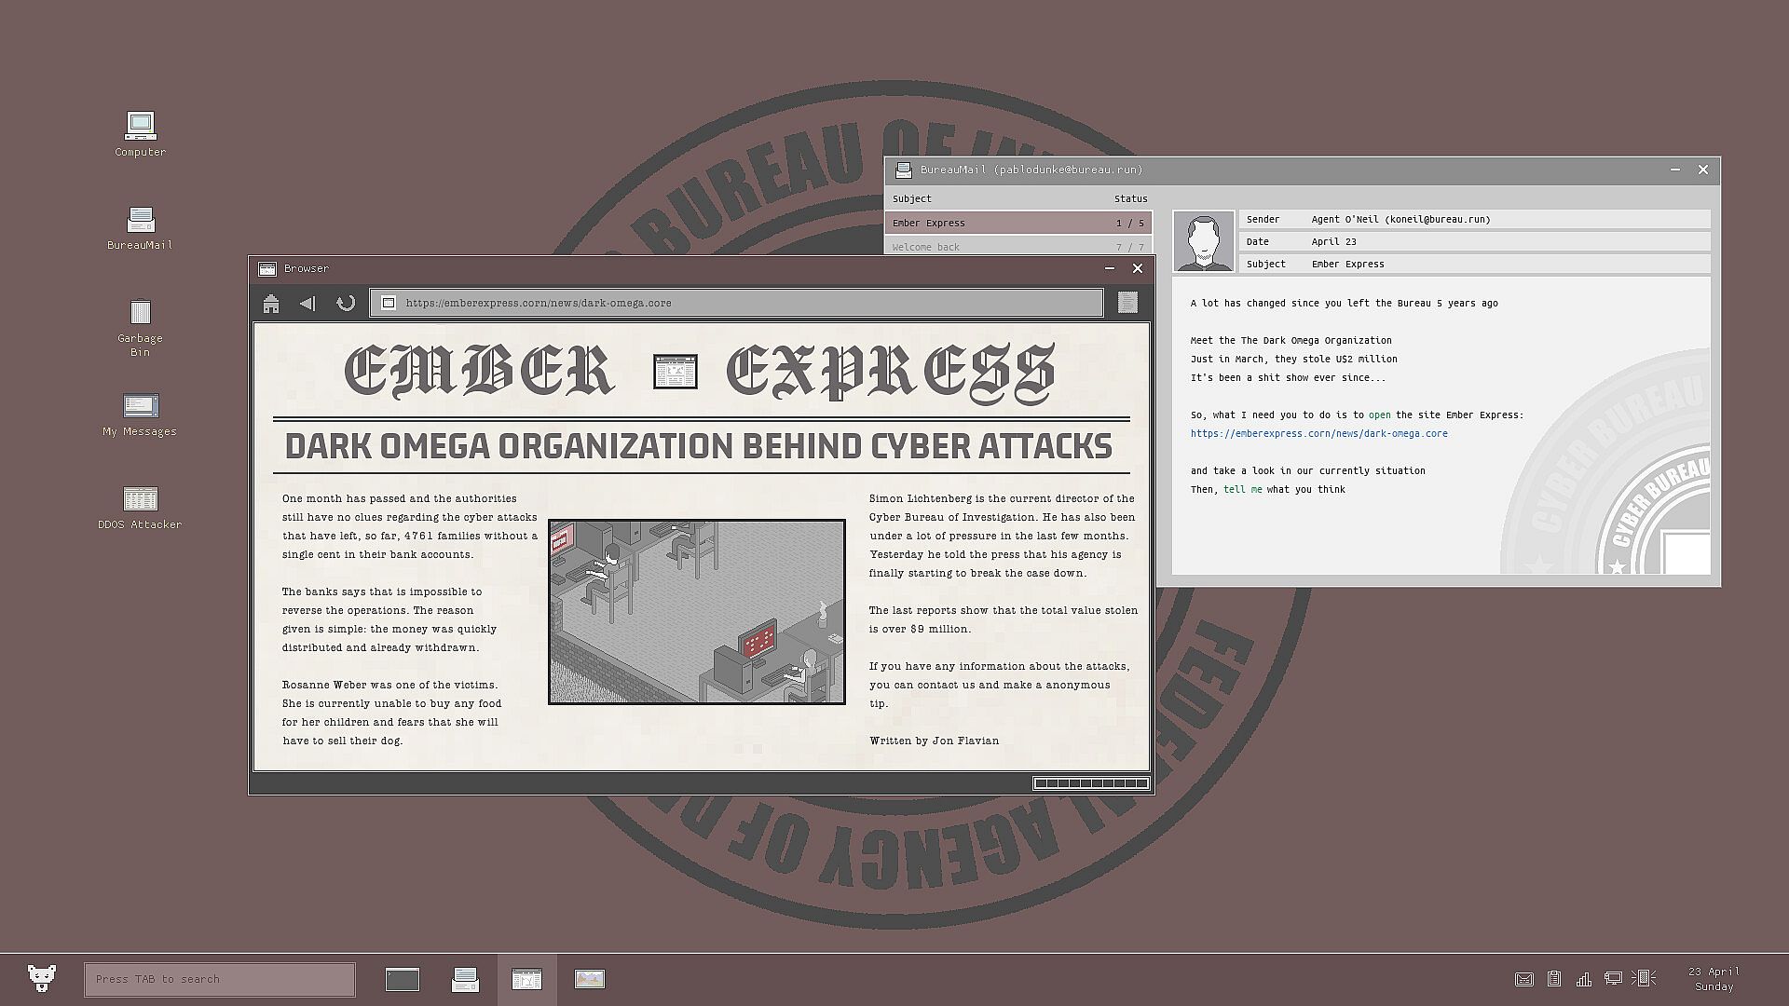Click the clipboard tray icon
This screenshot has height=1006, width=1789.
coord(1554,979)
